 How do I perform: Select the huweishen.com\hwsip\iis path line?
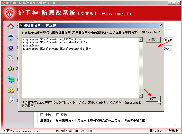tap(55, 43)
